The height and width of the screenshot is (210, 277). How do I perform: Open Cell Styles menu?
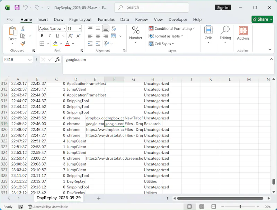161,43
